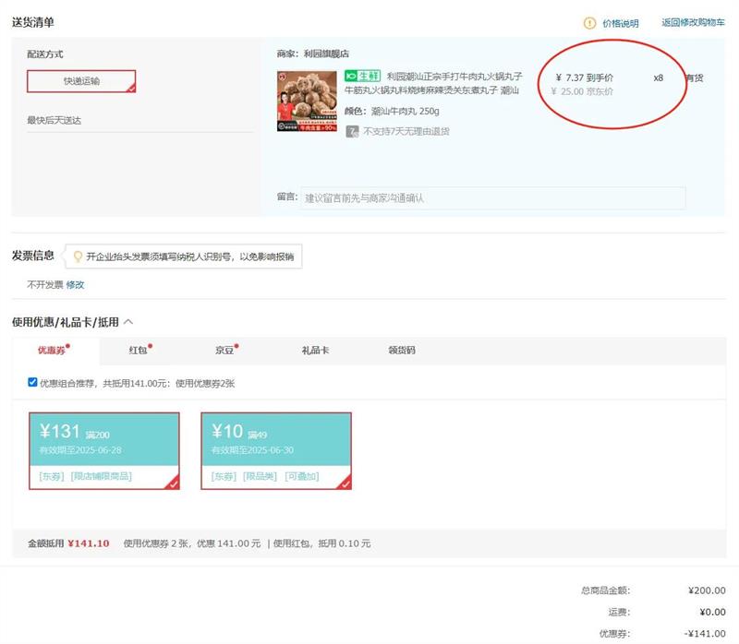
Task: Click the beef meatball product thumbnail
Action: tap(307, 101)
